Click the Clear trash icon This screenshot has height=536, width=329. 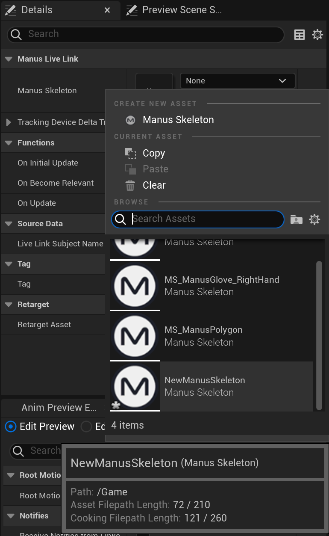tap(130, 185)
